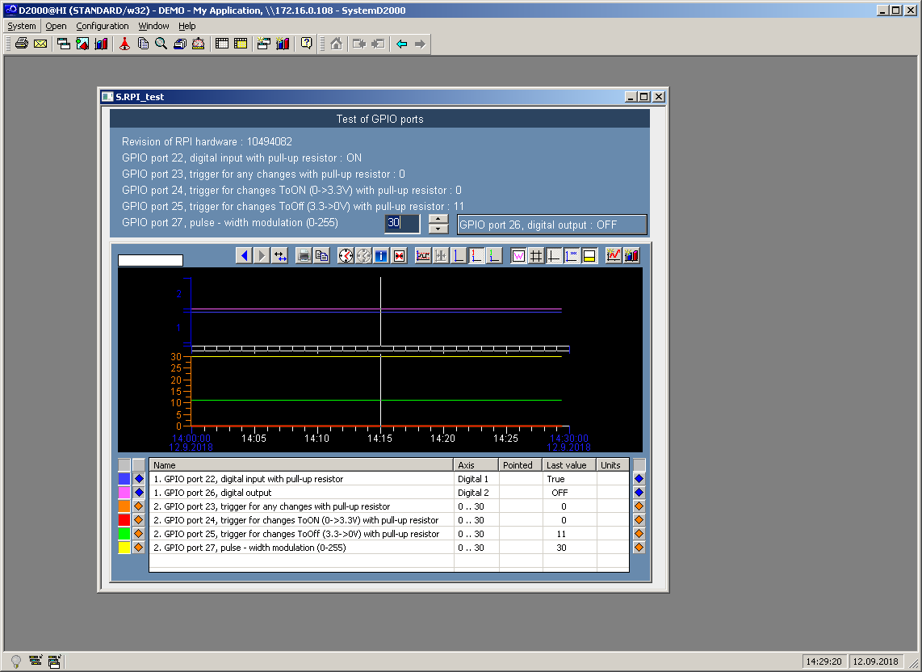Viewport: 922px width, 672px height.
Task: Click the yellow envelope mail icon
Action: coord(40,44)
